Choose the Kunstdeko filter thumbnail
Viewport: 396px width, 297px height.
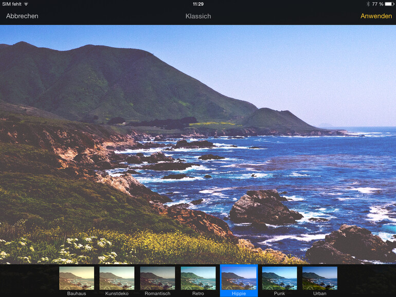click(x=117, y=278)
